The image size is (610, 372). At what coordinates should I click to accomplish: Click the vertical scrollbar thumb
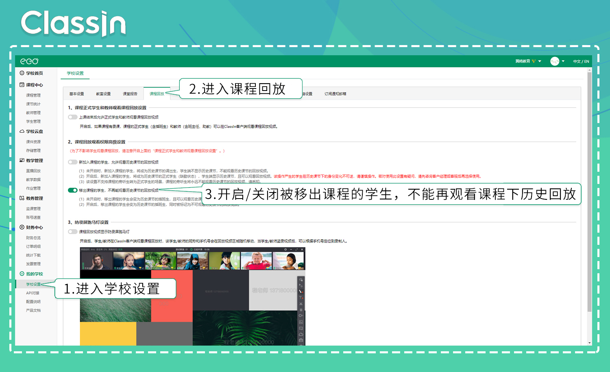(589, 192)
